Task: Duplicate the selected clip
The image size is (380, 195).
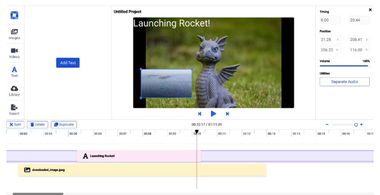Action: tap(64, 124)
